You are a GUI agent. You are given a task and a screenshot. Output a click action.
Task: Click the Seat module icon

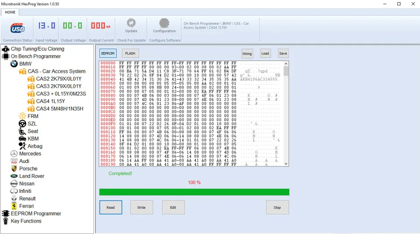(22, 131)
